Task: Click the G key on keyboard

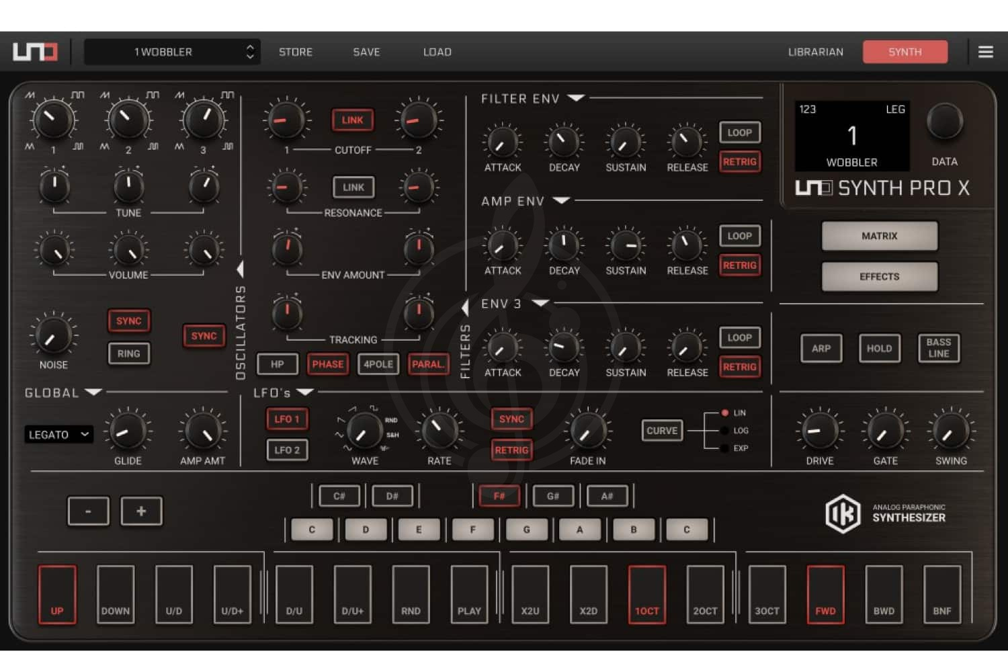Action: pos(526,530)
